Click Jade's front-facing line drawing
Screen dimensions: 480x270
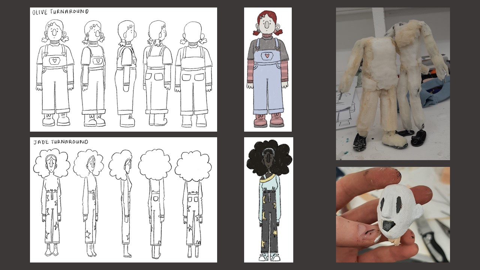(51, 202)
